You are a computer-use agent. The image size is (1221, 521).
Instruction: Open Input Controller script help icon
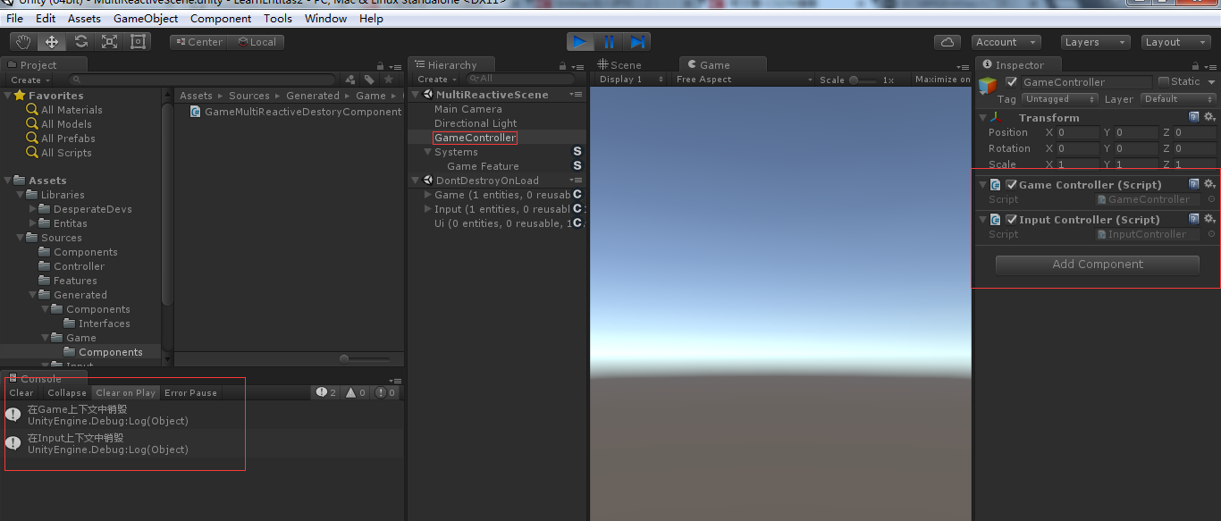(x=1193, y=219)
